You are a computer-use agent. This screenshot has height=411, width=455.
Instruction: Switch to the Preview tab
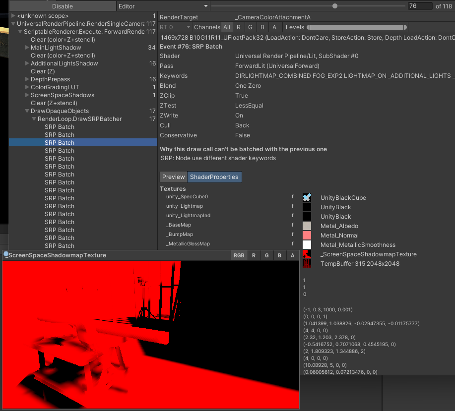[173, 176]
